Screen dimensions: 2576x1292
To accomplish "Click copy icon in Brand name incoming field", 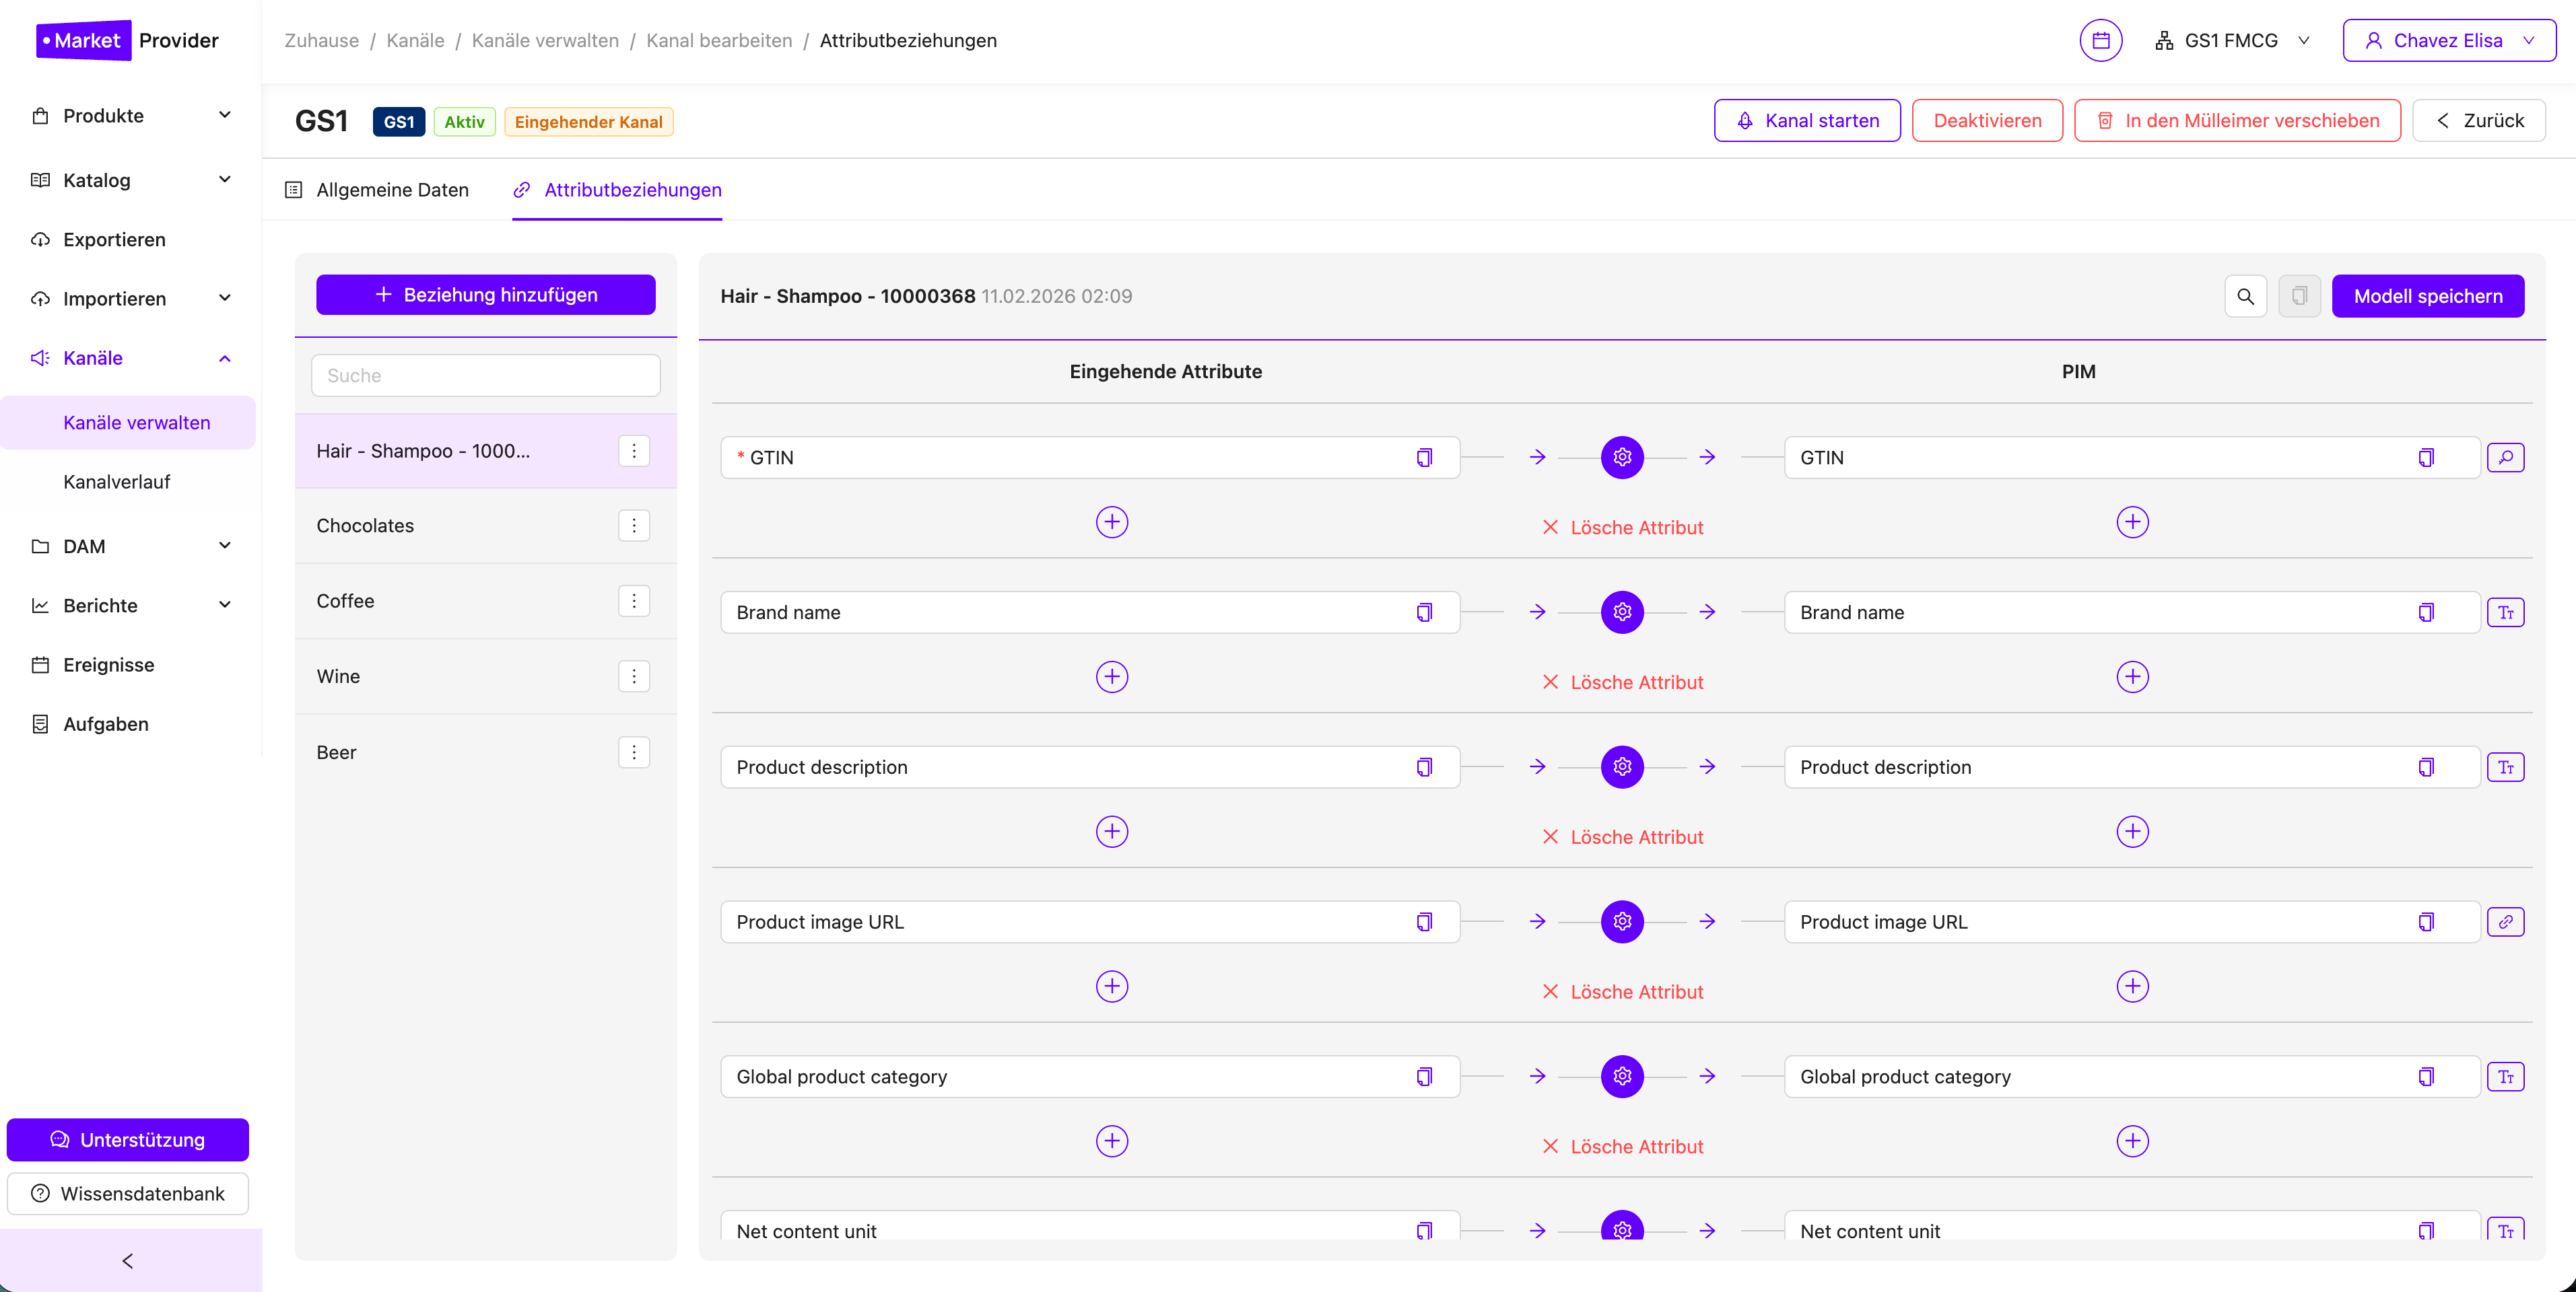I will click(1424, 612).
